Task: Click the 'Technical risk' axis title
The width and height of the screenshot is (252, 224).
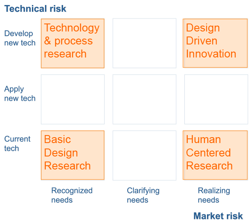Action: (35, 9)
